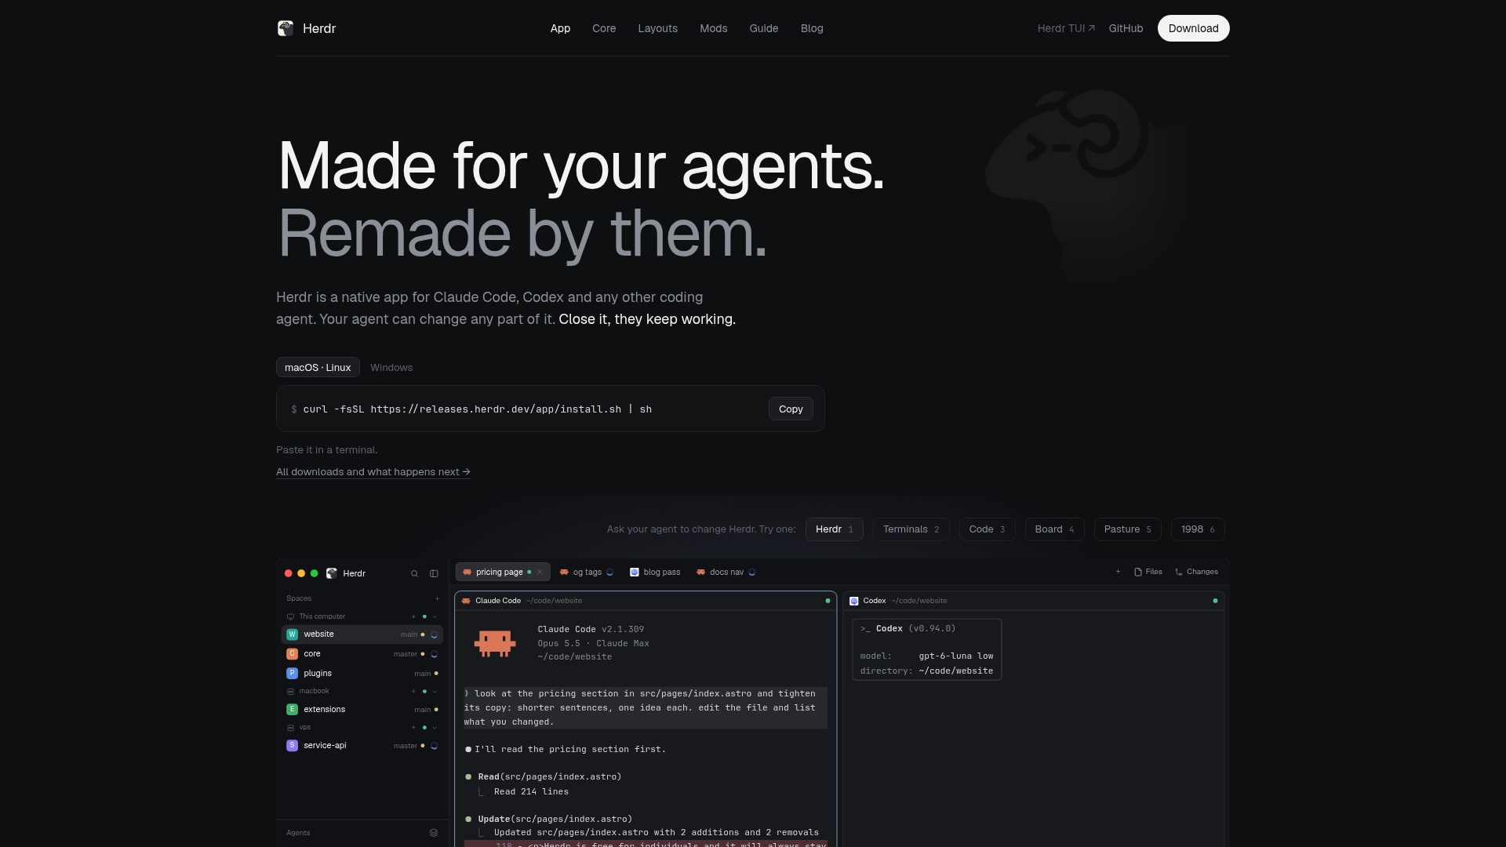This screenshot has width=1506, height=847.
Task: Open the Agents stack icon
Action: click(434, 833)
